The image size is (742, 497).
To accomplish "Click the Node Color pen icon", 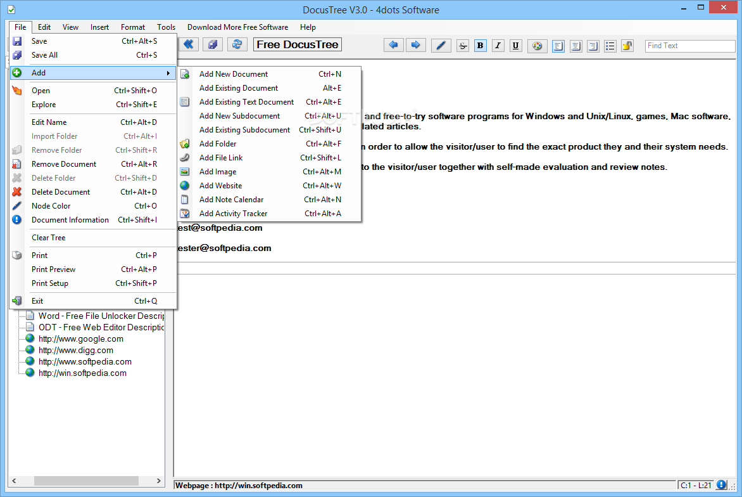I will click(x=17, y=205).
